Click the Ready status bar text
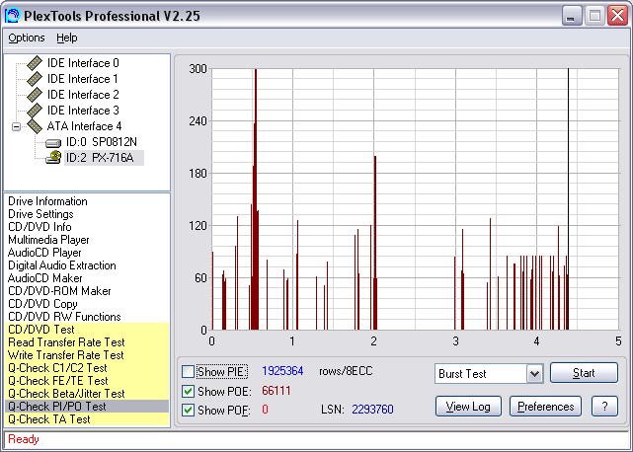The width and height of the screenshot is (633, 452). click(x=24, y=439)
